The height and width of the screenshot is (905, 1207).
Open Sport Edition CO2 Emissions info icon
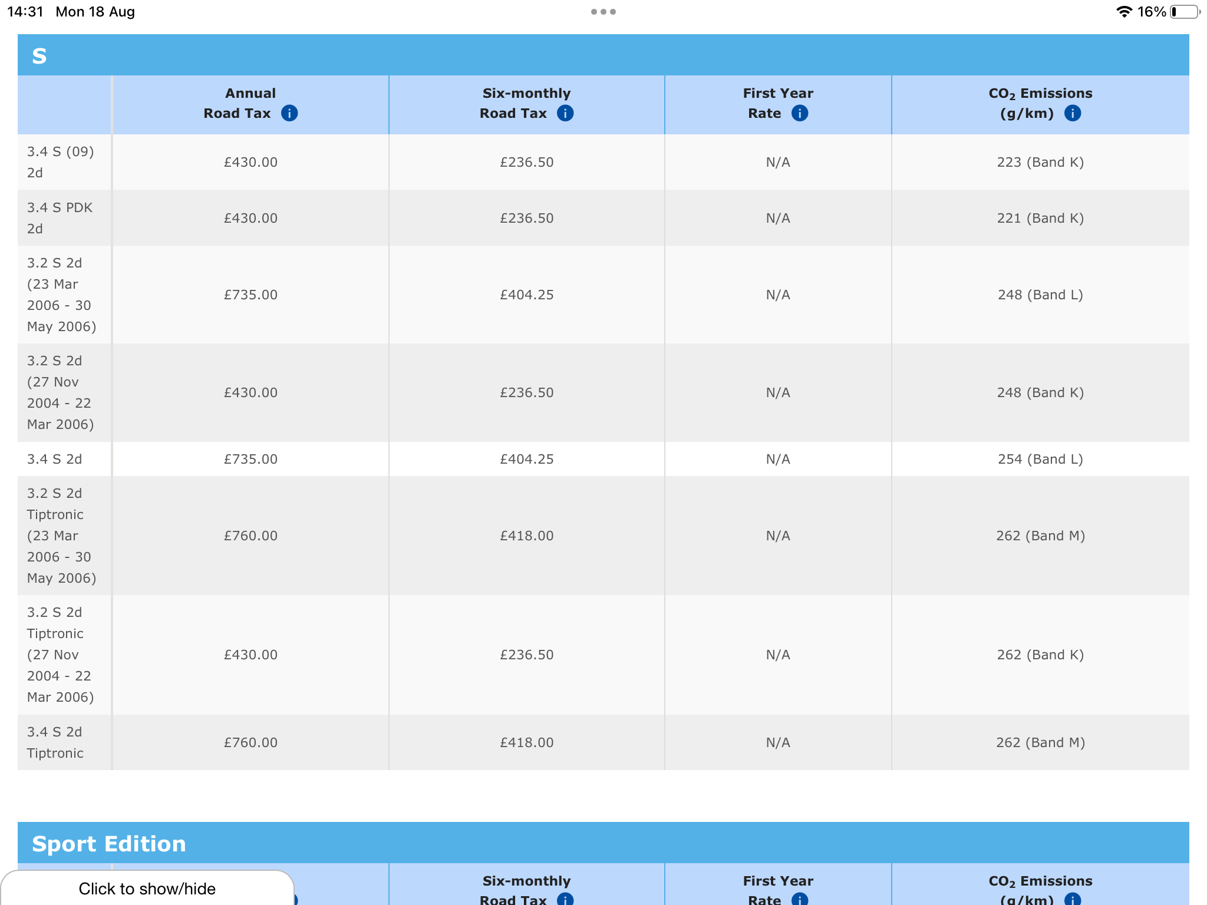coord(1073,899)
